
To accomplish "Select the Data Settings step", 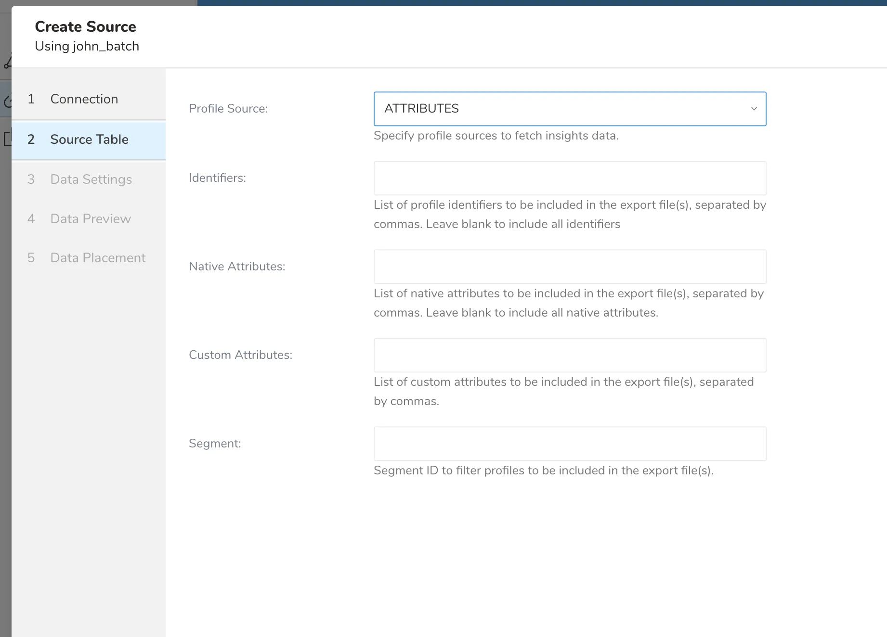I will [89, 179].
